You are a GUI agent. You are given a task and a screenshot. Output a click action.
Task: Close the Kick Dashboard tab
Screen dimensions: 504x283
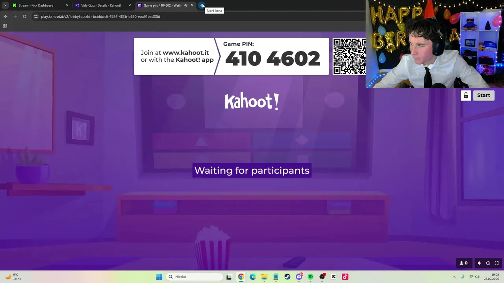pos(67,6)
